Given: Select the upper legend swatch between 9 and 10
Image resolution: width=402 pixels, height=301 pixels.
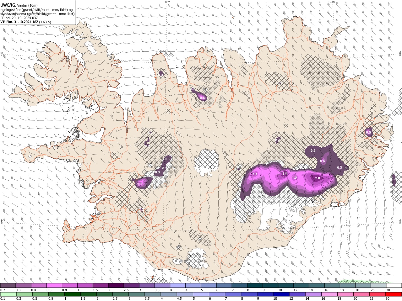Looking at the screenshot, I should coord(270,286).
